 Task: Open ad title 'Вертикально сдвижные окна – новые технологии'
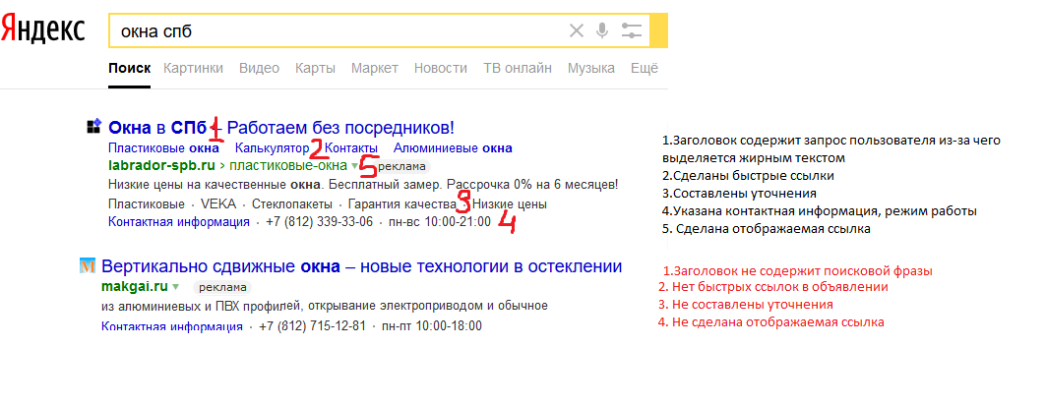point(361,267)
